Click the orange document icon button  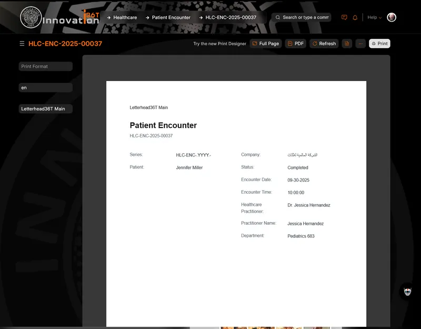click(347, 44)
